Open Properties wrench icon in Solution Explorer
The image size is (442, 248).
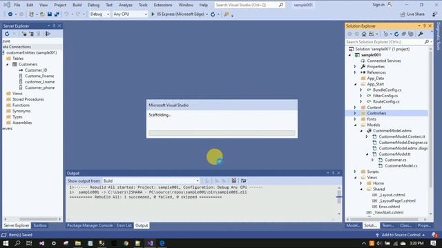point(421,34)
